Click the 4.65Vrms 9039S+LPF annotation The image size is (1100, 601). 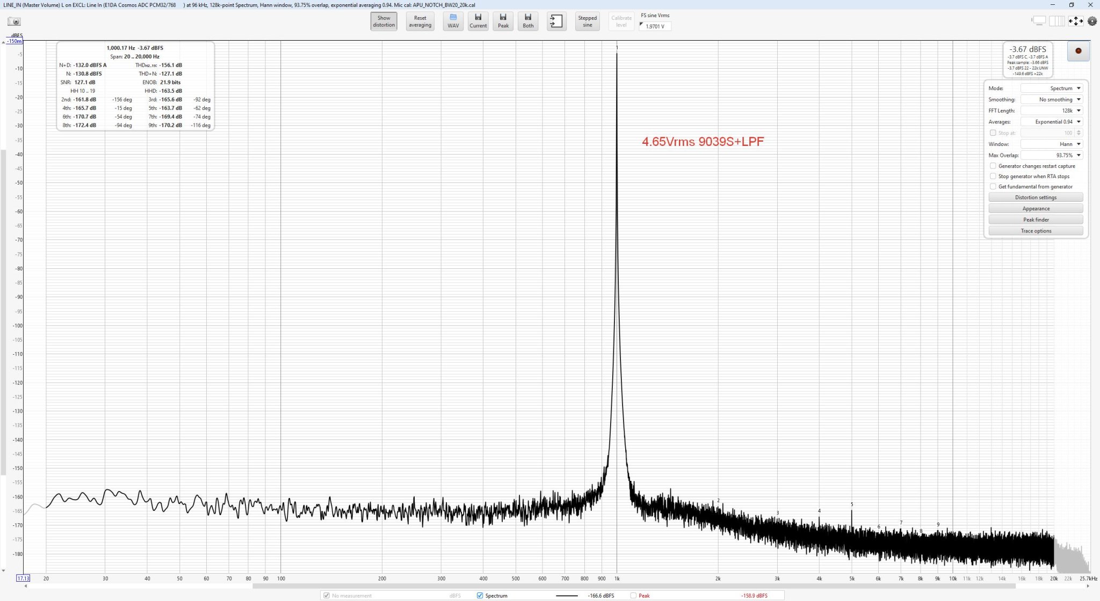[x=703, y=142]
